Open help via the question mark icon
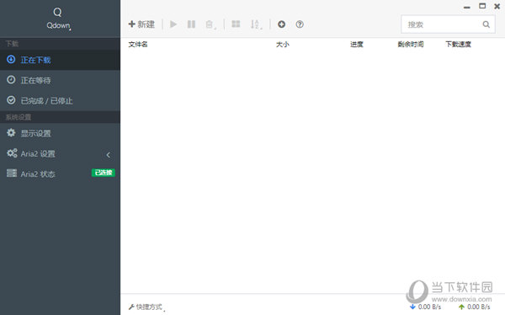Image resolution: width=505 pixels, height=315 pixels. (300, 24)
